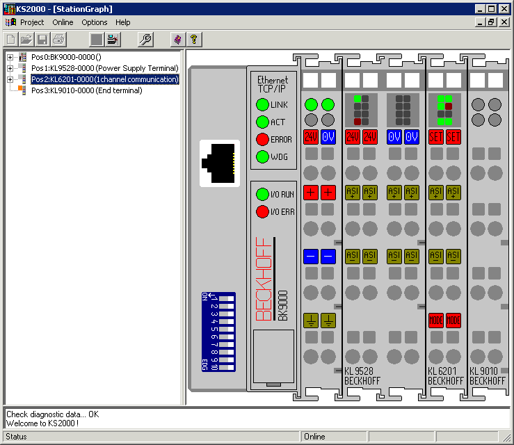514x445 pixels.
Task: Click the BK9000 label on the coupler
Action: click(x=282, y=305)
